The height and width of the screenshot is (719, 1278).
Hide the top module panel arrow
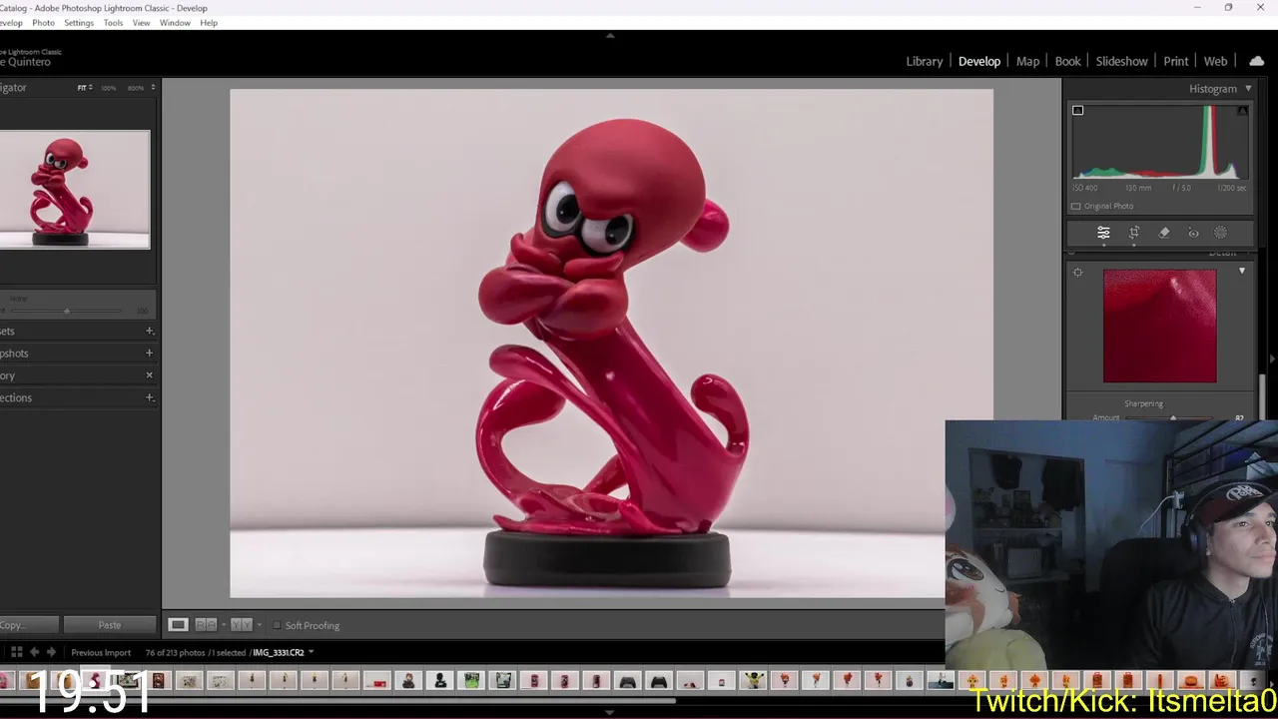point(610,35)
